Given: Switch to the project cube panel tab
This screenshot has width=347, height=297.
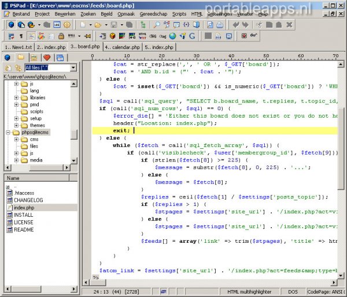Looking at the screenshot, I should 8,57.
